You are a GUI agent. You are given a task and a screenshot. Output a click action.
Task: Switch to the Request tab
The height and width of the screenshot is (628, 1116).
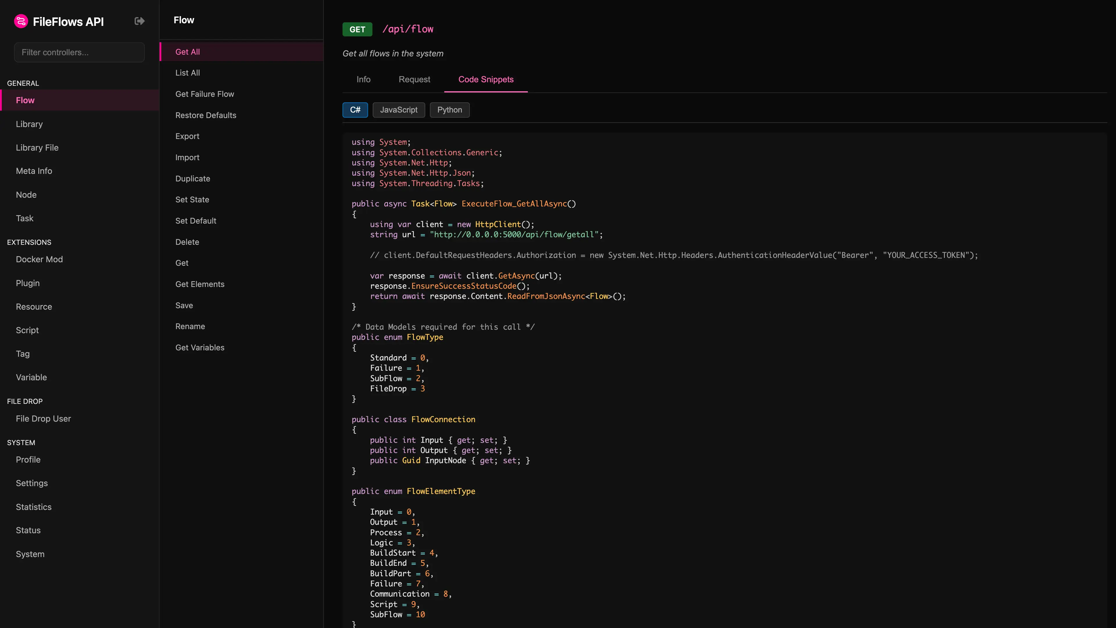tap(414, 79)
